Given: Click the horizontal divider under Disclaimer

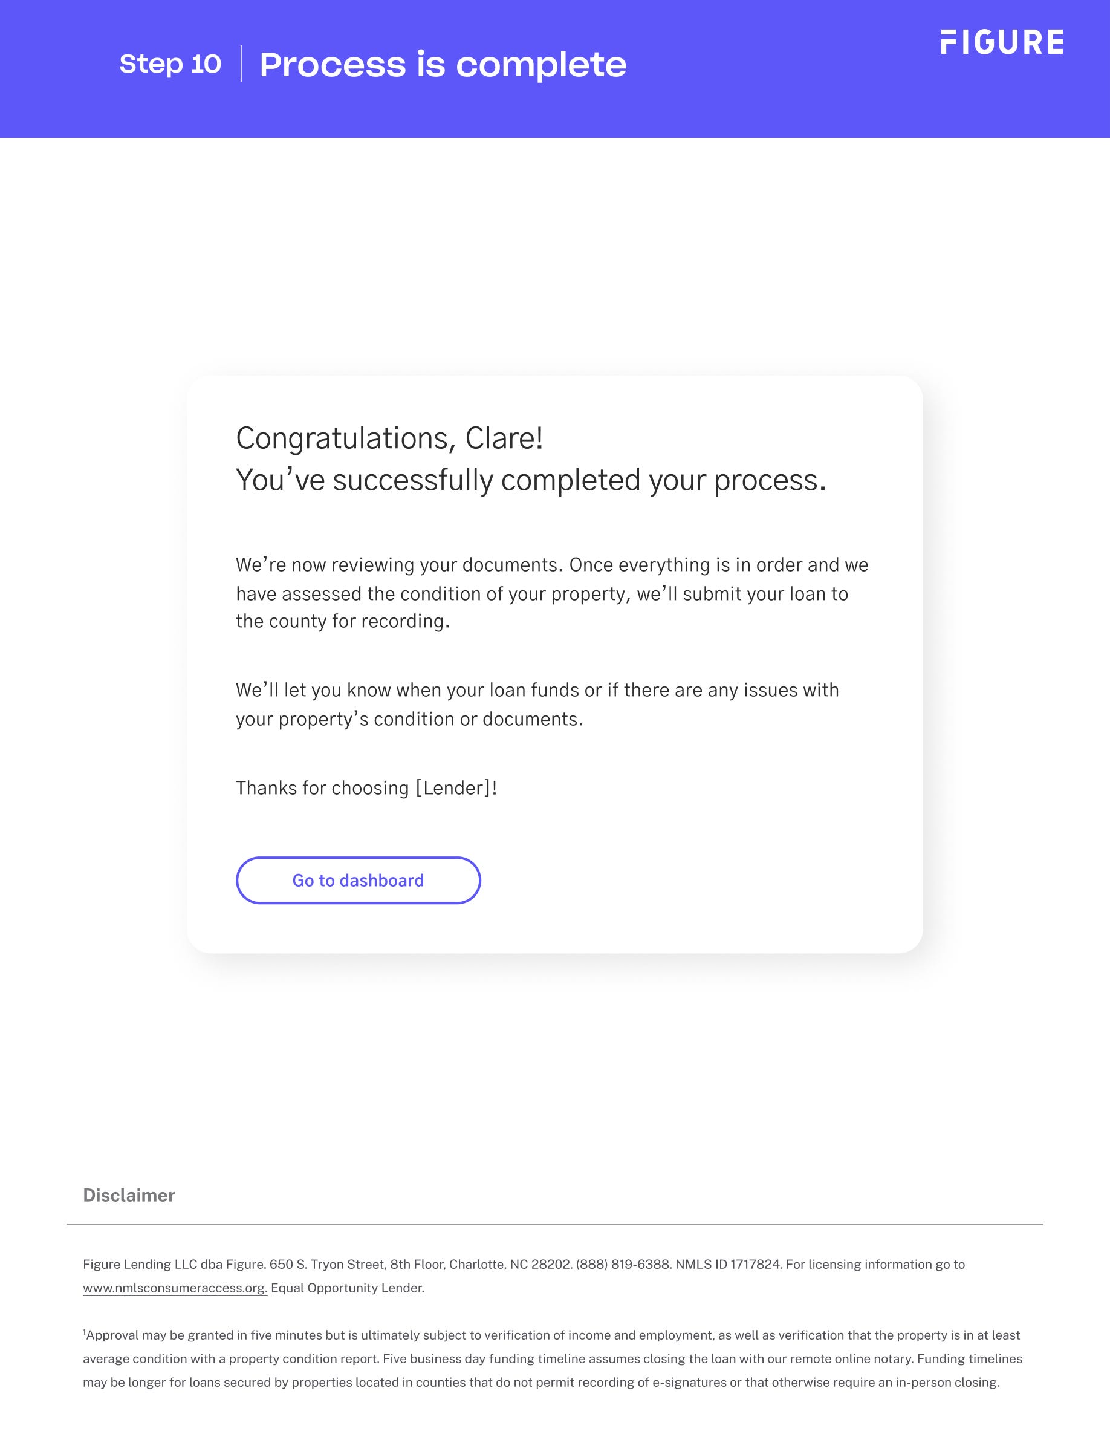Looking at the screenshot, I should 554,1225.
